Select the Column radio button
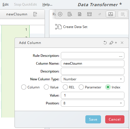 coord(24,87)
